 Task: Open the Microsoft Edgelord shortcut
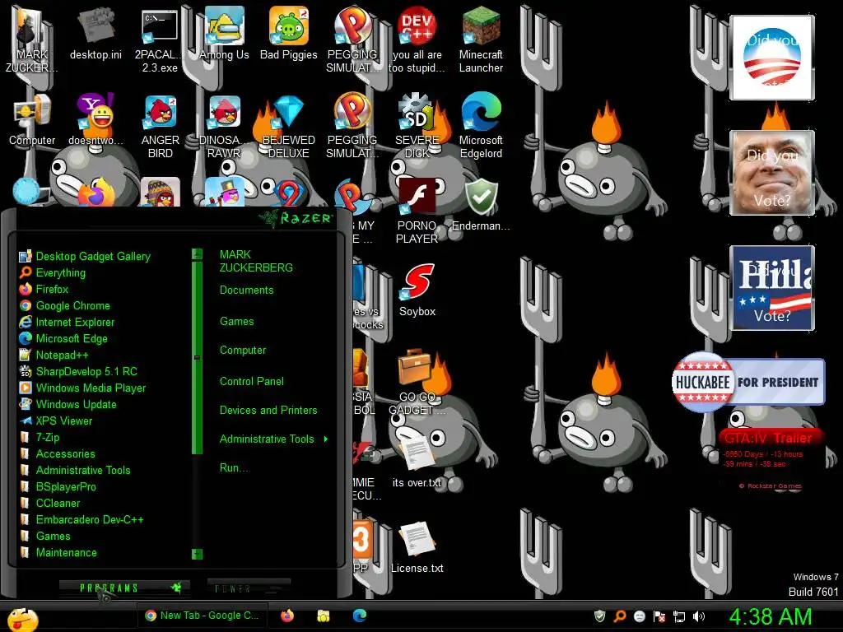click(x=481, y=126)
